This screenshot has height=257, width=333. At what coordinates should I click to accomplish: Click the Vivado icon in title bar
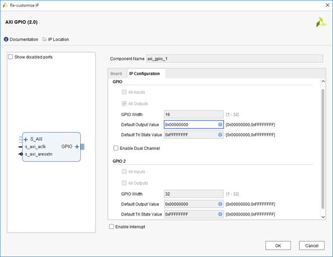pyautogui.click(x=5, y=5)
